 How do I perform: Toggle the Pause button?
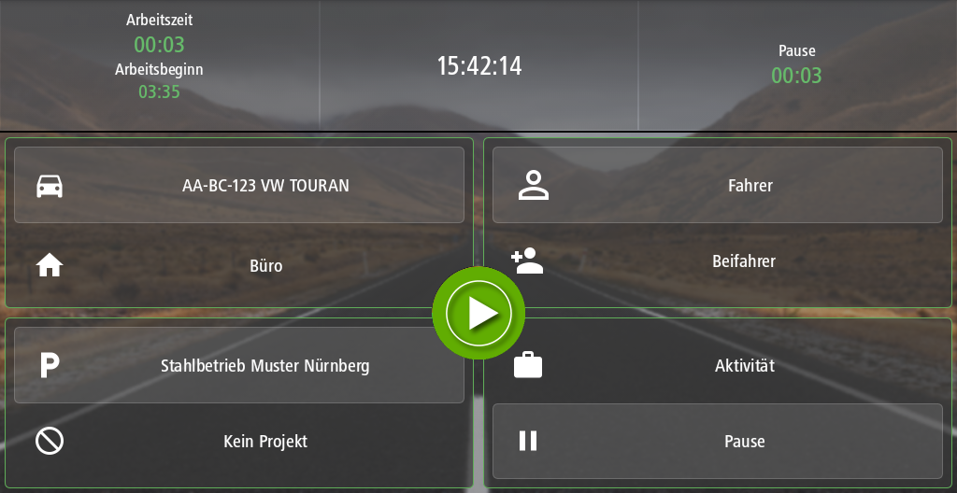[718, 441]
